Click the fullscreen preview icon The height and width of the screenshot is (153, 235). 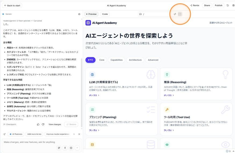180,14
